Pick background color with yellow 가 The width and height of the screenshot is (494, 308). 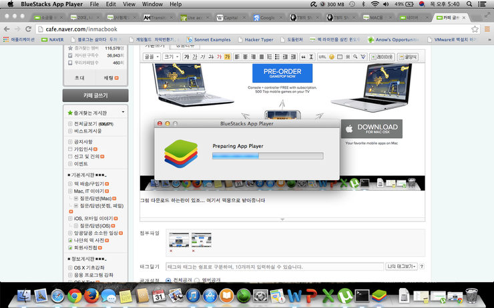pyautogui.click(x=227, y=57)
